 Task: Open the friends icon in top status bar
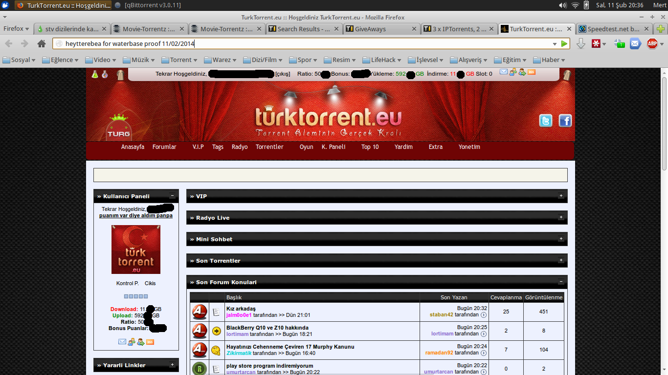pyautogui.click(x=513, y=72)
